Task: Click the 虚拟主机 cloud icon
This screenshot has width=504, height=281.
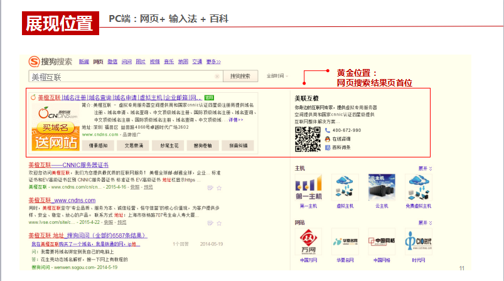Action: [345, 188]
